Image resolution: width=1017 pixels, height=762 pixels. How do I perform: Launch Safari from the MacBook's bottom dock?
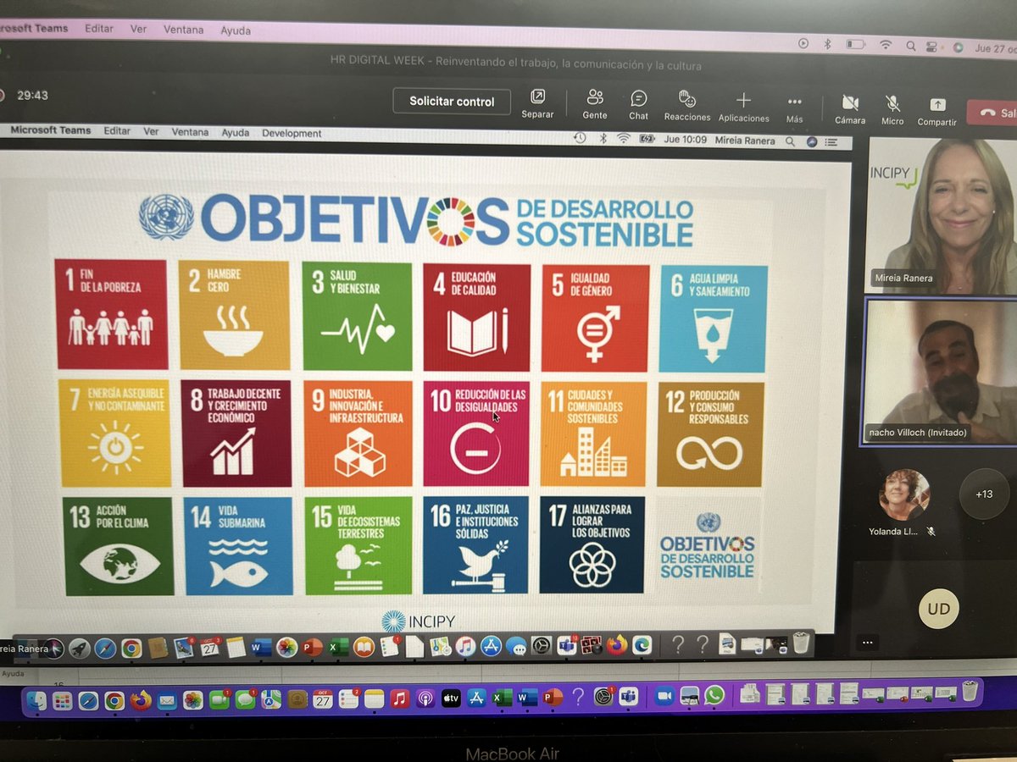point(88,700)
